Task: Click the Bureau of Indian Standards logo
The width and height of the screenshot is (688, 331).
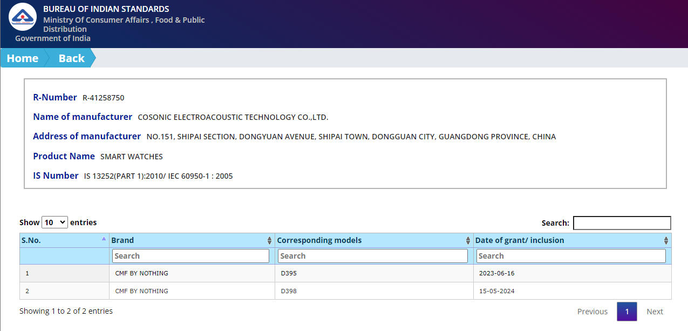Action: pos(23,17)
